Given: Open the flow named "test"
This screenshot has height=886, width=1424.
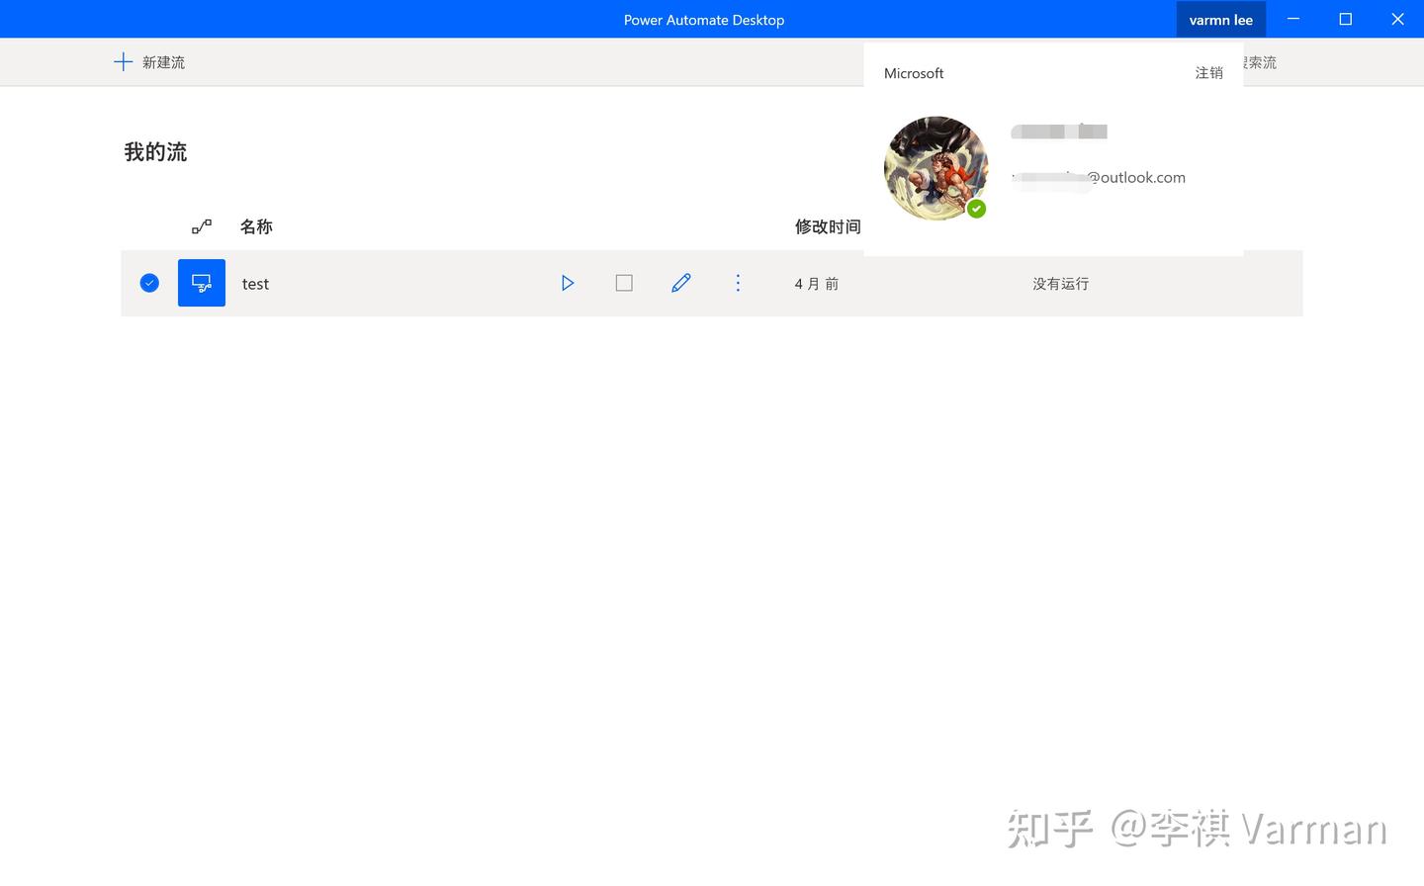Looking at the screenshot, I should click(255, 284).
